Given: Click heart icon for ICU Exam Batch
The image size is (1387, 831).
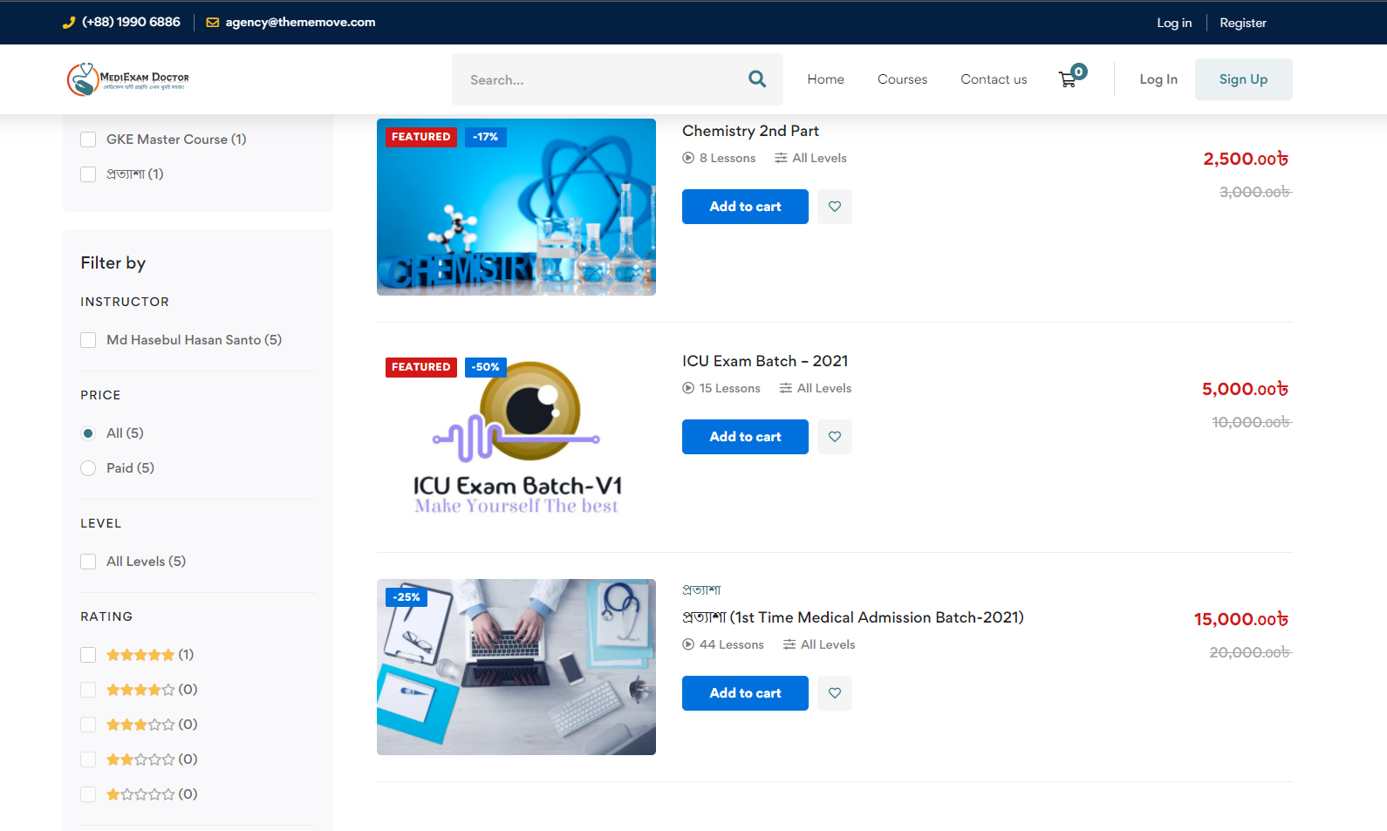Looking at the screenshot, I should (x=835, y=437).
